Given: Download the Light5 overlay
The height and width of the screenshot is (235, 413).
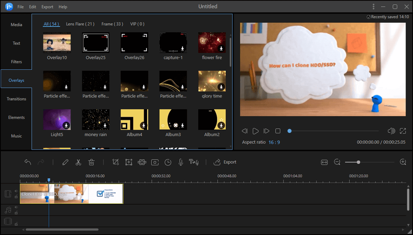Looking at the screenshot, I should point(66,125).
